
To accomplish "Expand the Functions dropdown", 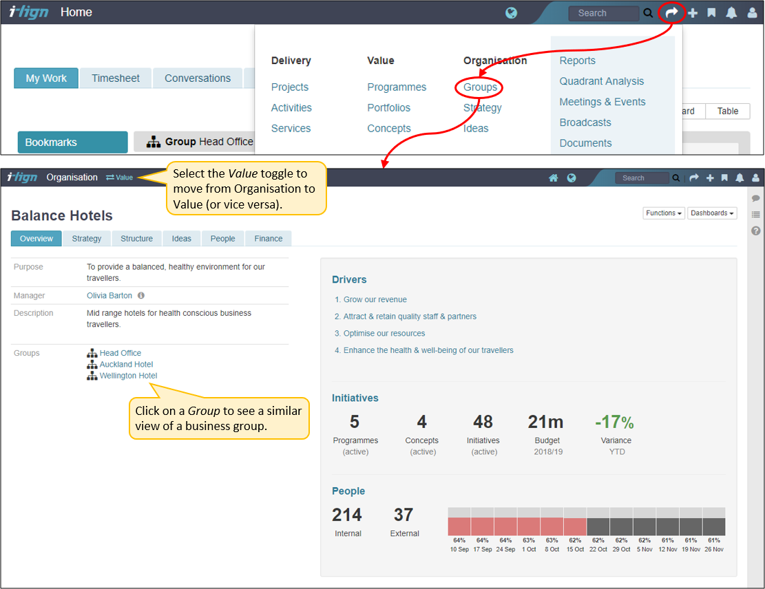I will click(x=664, y=213).
